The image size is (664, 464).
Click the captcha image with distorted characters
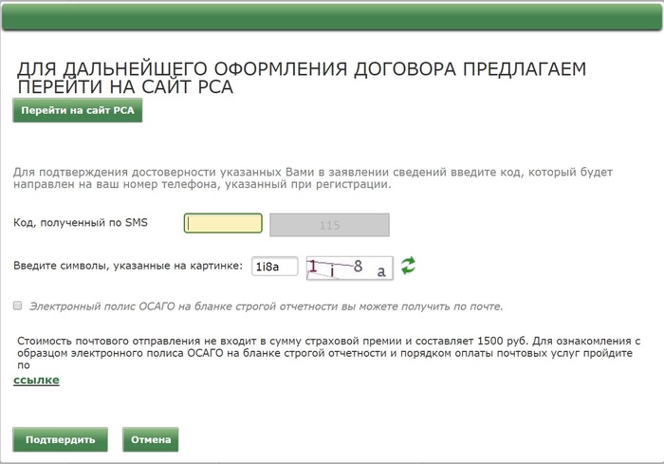pos(349,268)
